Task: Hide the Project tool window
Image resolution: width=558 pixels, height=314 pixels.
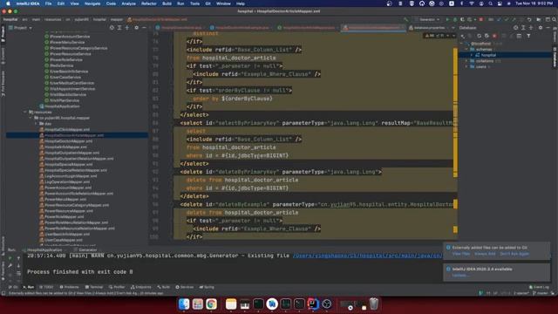Action: [144, 27]
